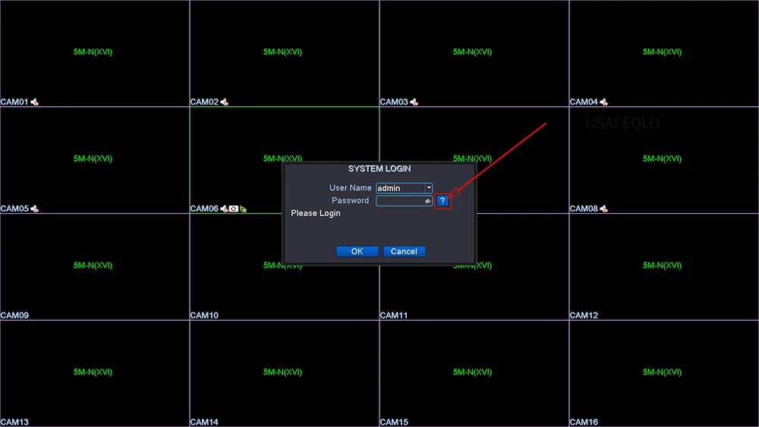Click 5M-N(XVI) text in CAM15 tile
Image resolution: width=759 pixels, height=427 pixels.
(472, 372)
